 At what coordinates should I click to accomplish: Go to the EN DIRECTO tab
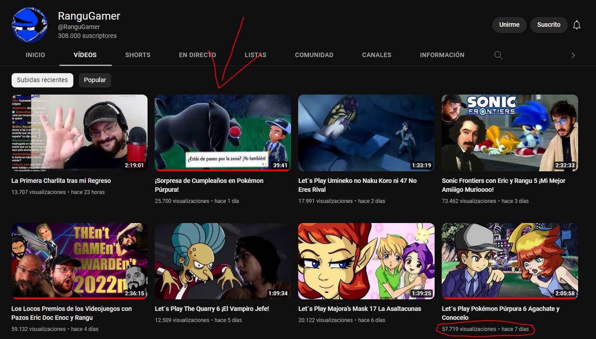coord(198,55)
